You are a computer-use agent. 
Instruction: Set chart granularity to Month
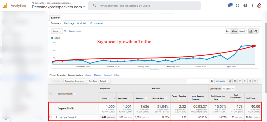point(242,31)
